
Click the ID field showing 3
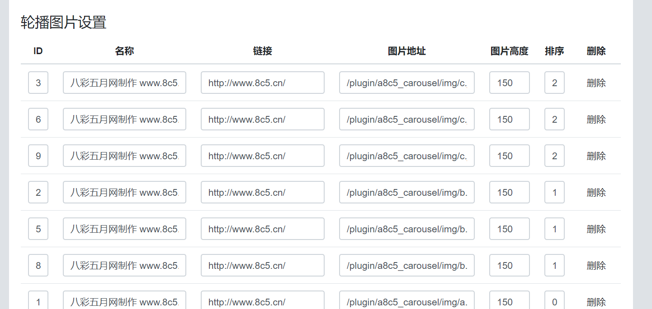pos(38,83)
